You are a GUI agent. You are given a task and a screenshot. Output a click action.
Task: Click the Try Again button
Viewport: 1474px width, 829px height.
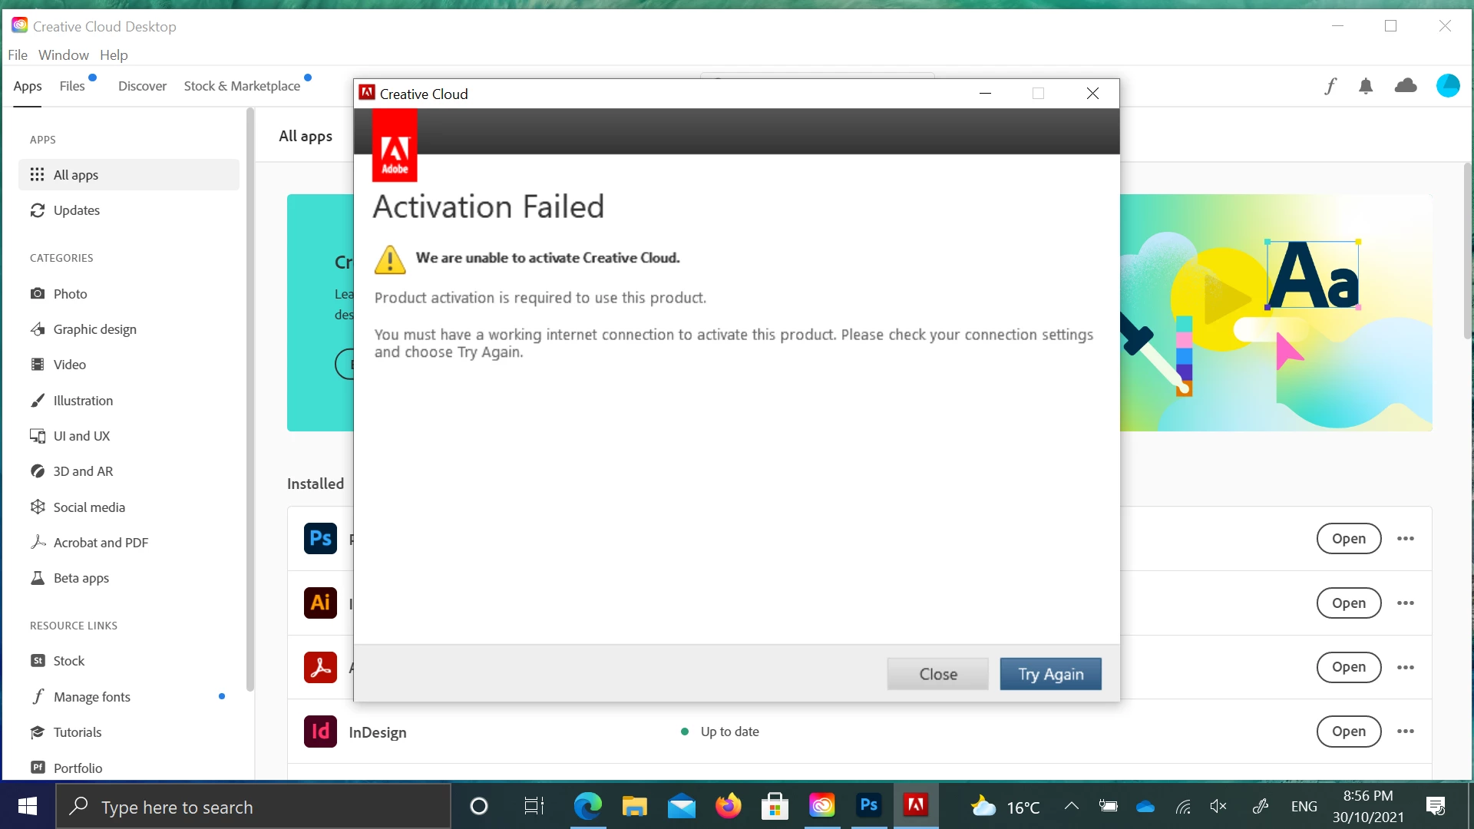[1050, 674]
